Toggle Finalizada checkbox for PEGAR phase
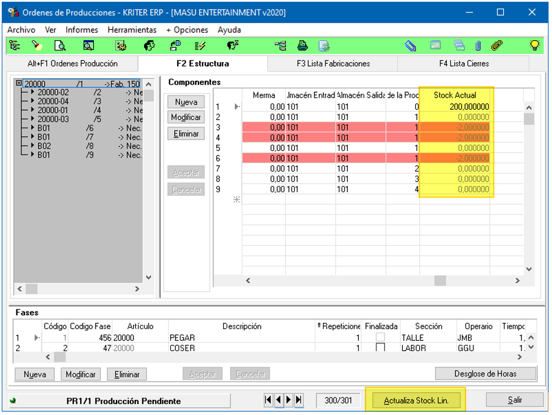 pos(380,337)
